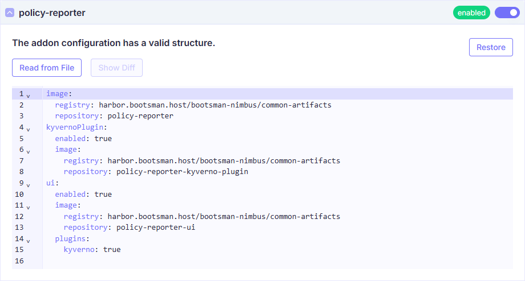525x281 pixels.
Task: Click kyvernoPlugin enabled true value on line 5
Action: click(x=103, y=138)
